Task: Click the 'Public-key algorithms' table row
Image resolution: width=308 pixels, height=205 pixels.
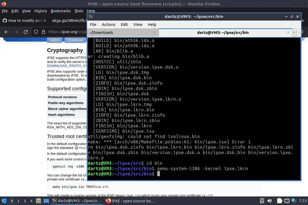Action: point(67,103)
